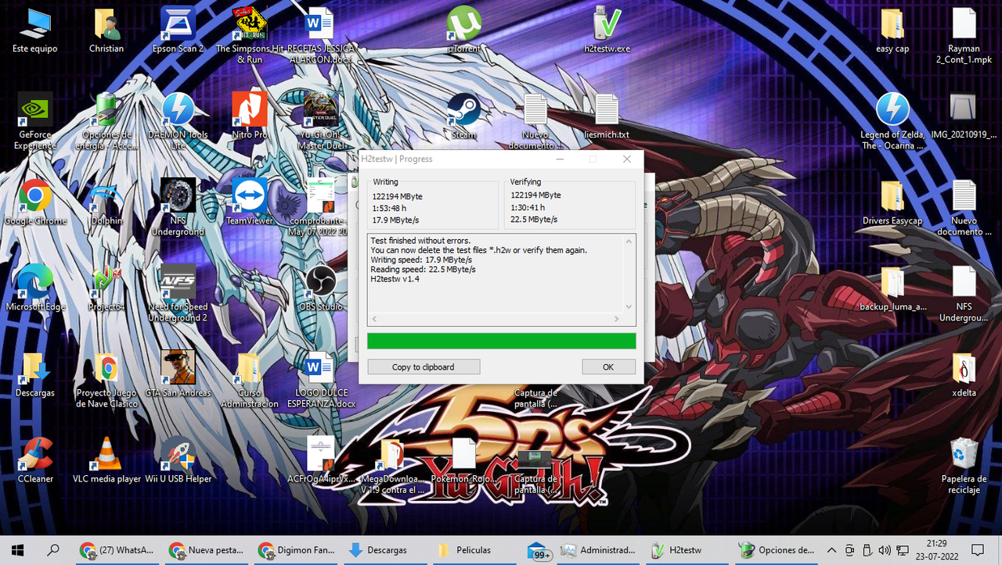The image size is (1002, 565).
Task: Click 'Test finished without errors.' log line
Action: point(420,241)
